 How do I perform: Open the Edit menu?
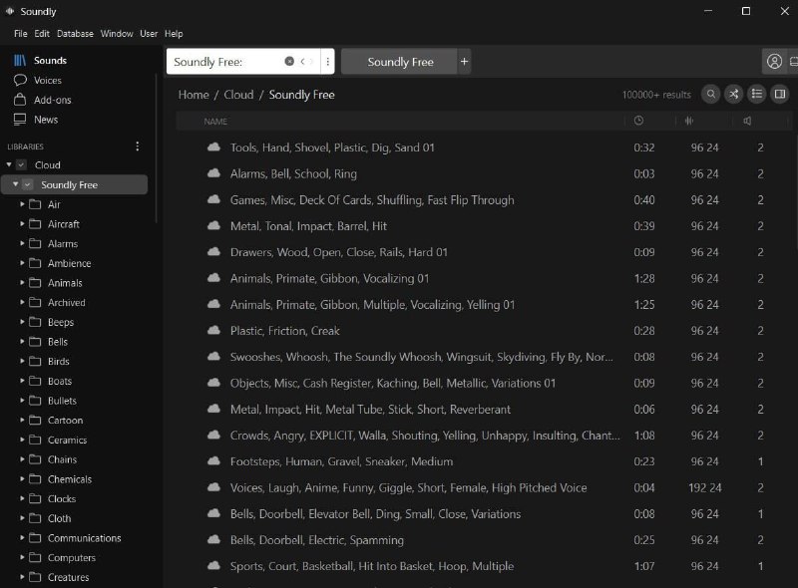[x=42, y=34]
